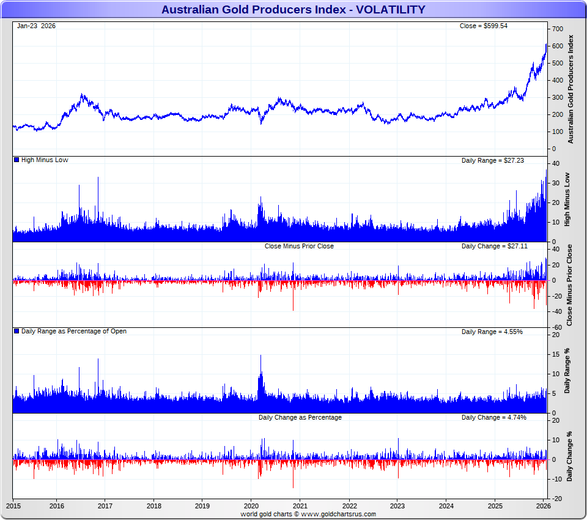Click the Close Minus Prior Close panel heading
This screenshot has width=587, height=520.
click(x=299, y=246)
